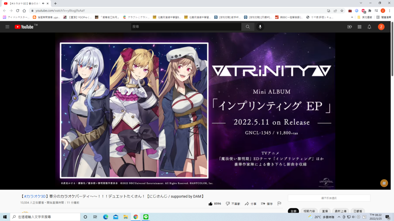Click the YouTube search magnifier button
Screen dimensions: 394x221
pos(248,27)
